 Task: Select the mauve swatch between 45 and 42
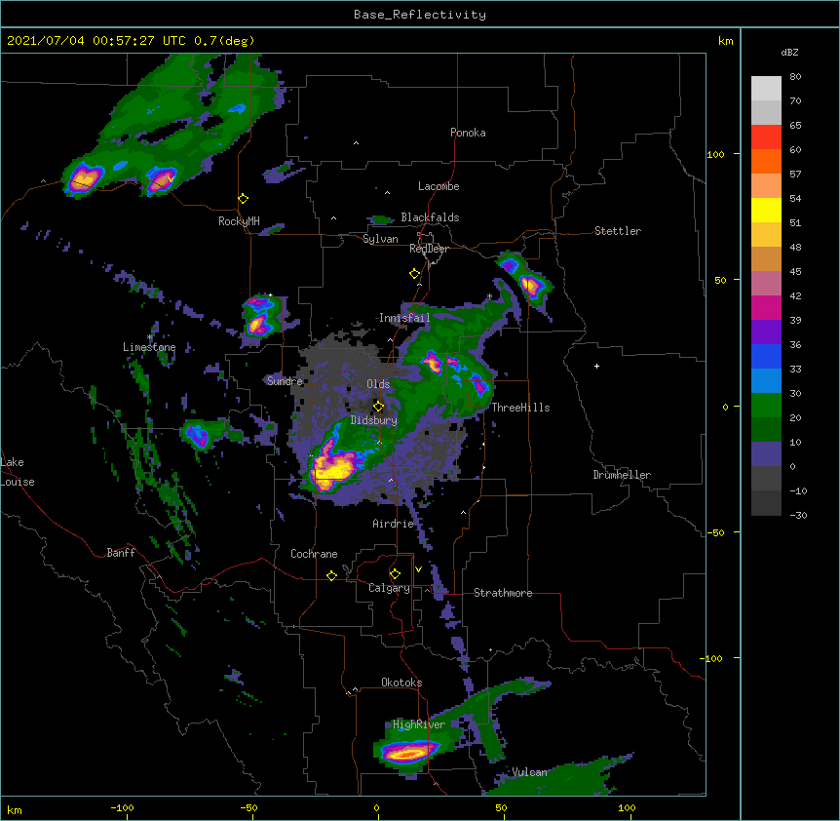click(766, 284)
